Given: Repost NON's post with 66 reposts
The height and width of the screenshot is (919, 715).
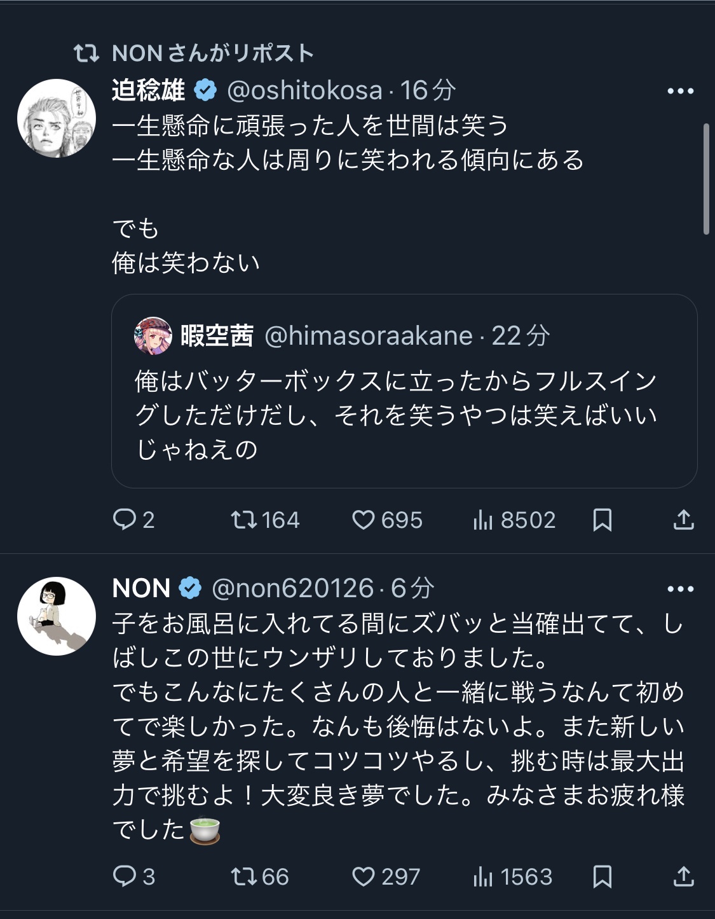Looking at the screenshot, I should [260, 877].
